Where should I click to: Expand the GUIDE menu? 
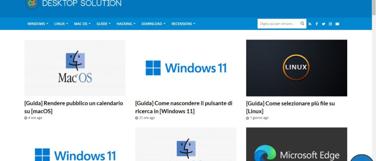pyautogui.click(x=103, y=24)
